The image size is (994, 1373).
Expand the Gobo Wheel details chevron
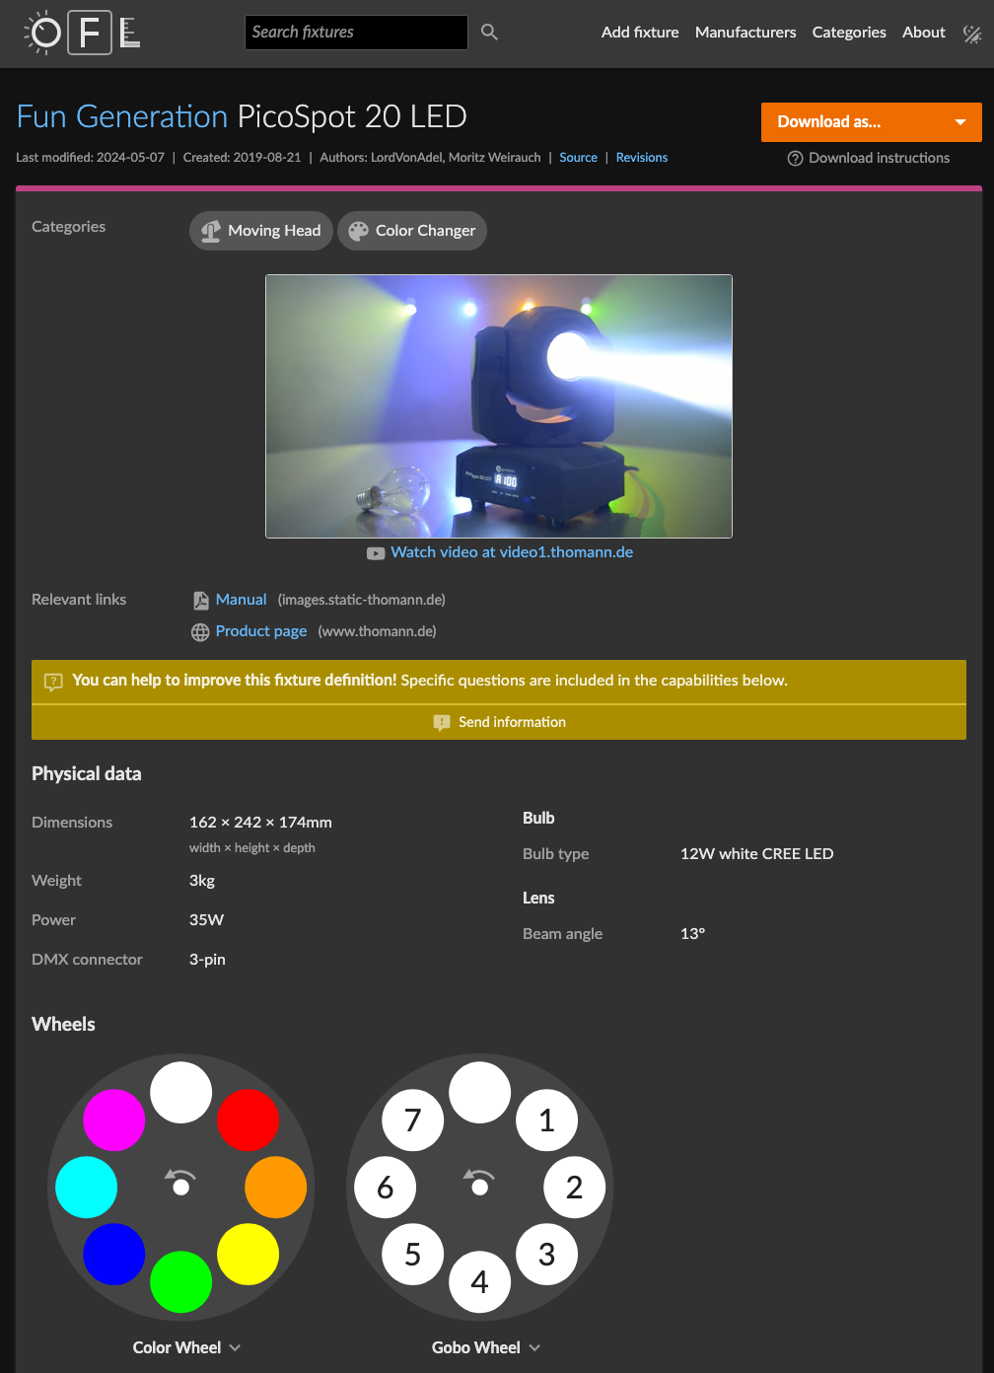(x=534, y=1348)
